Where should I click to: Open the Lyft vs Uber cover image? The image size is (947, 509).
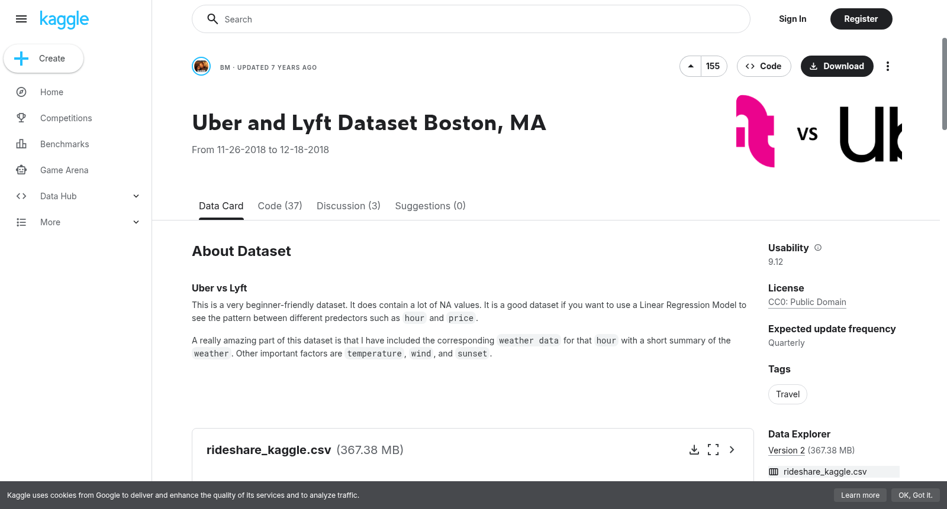pyautogui.click(x=819, y=131)
